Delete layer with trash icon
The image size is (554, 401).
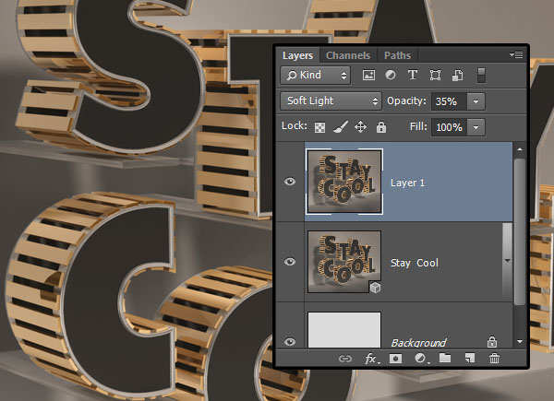coord(494,359)
